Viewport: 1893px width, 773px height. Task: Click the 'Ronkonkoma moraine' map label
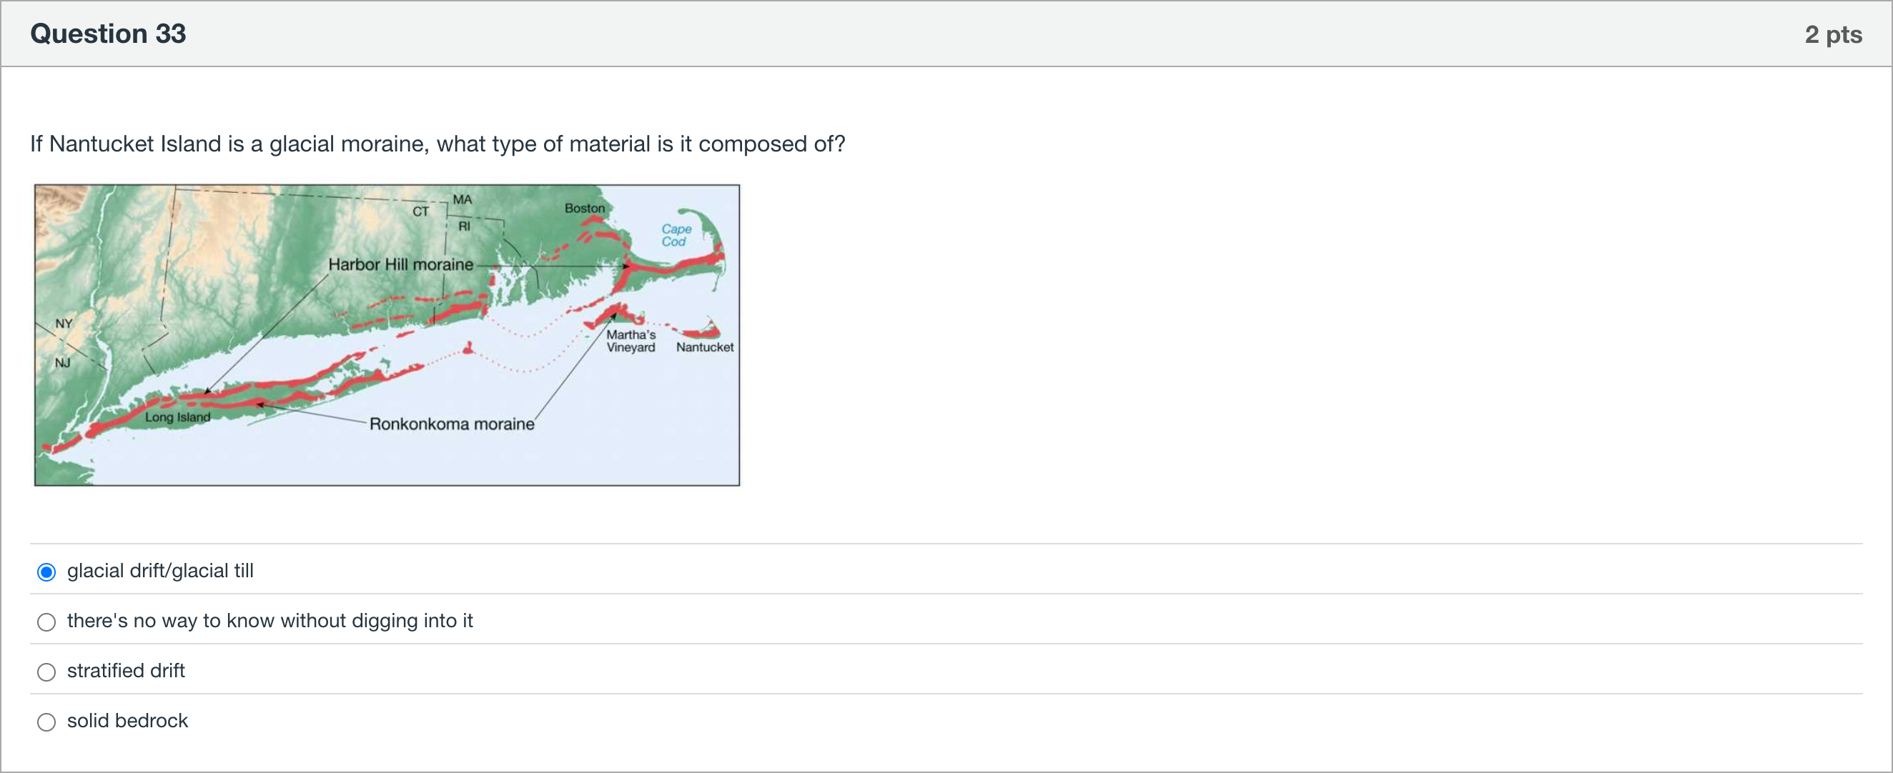click(451, 424)
